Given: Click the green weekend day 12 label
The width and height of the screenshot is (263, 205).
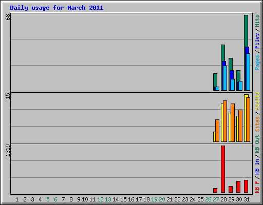Looking at the screenshot, I should coord(100,199).
